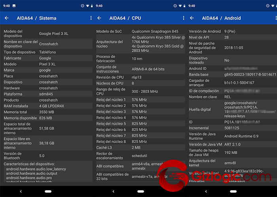Select the 'schedutil' governor value
The image size is (277, 197).
tap(139, 156)
